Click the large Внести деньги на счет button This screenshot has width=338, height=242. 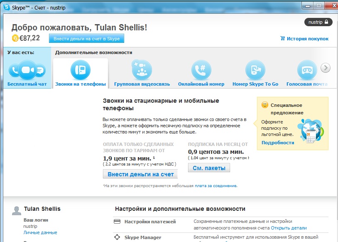(140, 174)
